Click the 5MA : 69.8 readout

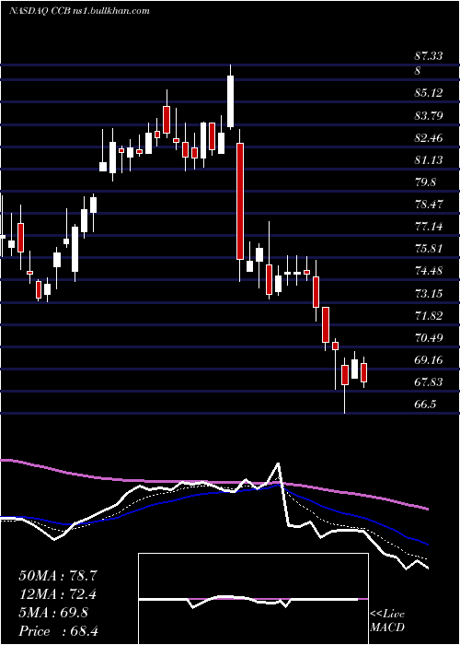pos(53,613)
